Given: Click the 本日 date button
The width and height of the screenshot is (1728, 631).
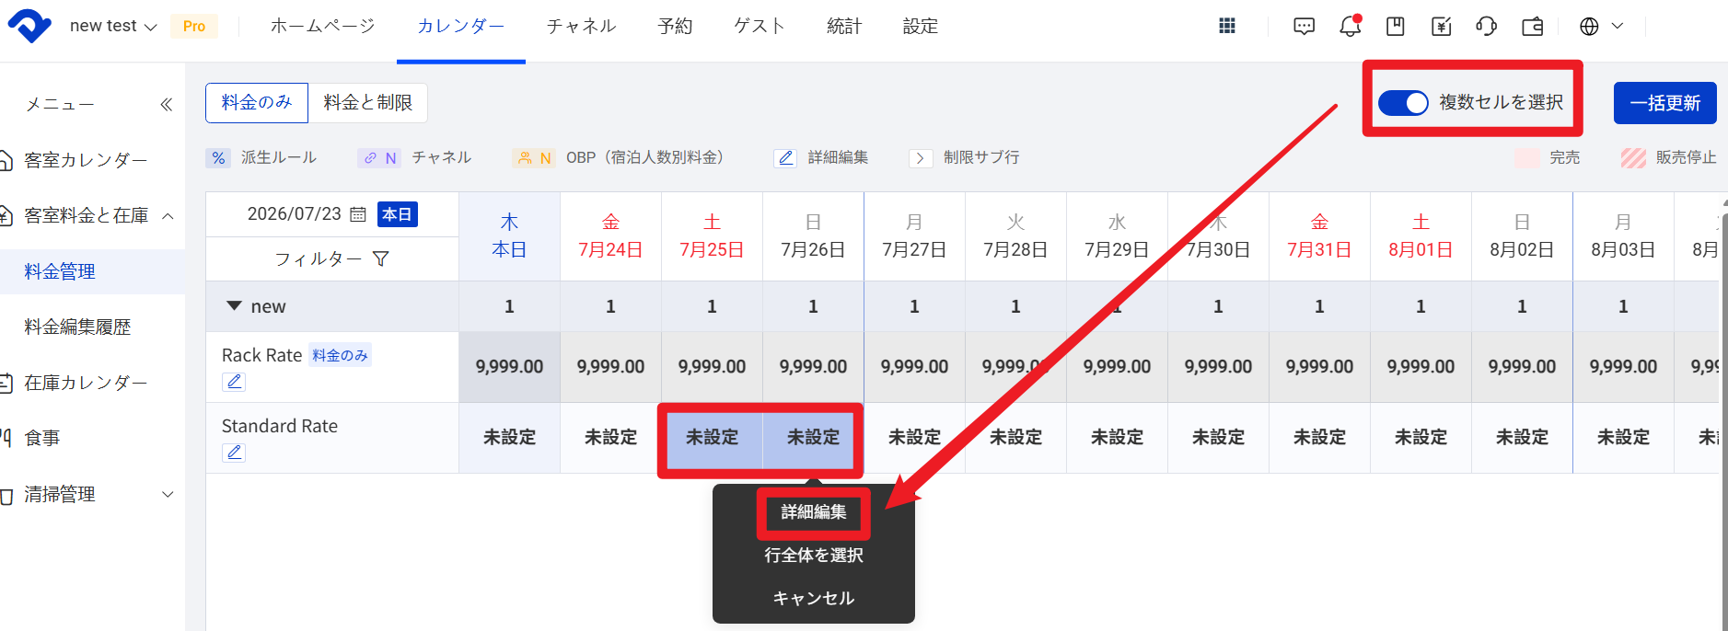Looking at the screenshot, I should click(x=398, y=214).
